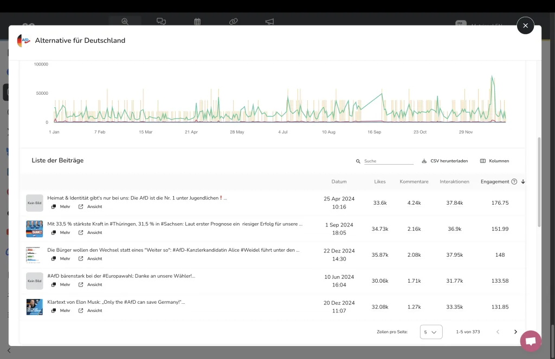Viewport: 555px width, 359px height.
Task: Open the chat support bubble
Action: [531, 341]
